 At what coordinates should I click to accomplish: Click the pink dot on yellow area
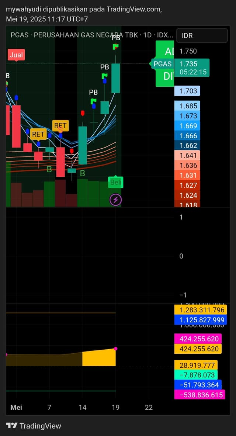coord(116,349)
